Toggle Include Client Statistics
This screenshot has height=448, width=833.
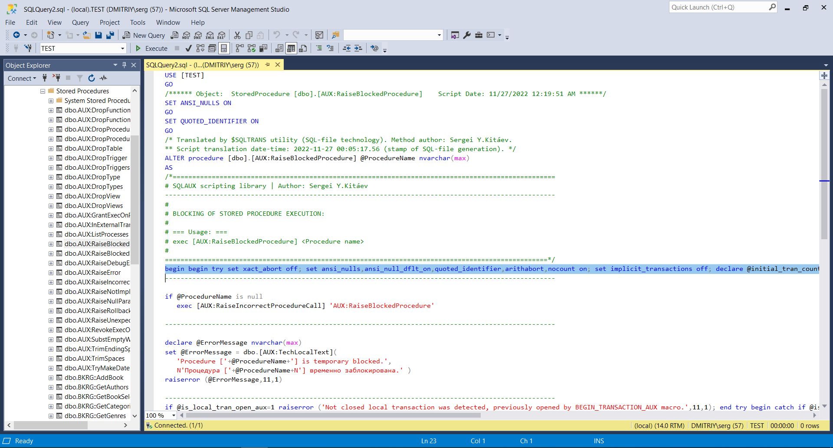(263, 48)
